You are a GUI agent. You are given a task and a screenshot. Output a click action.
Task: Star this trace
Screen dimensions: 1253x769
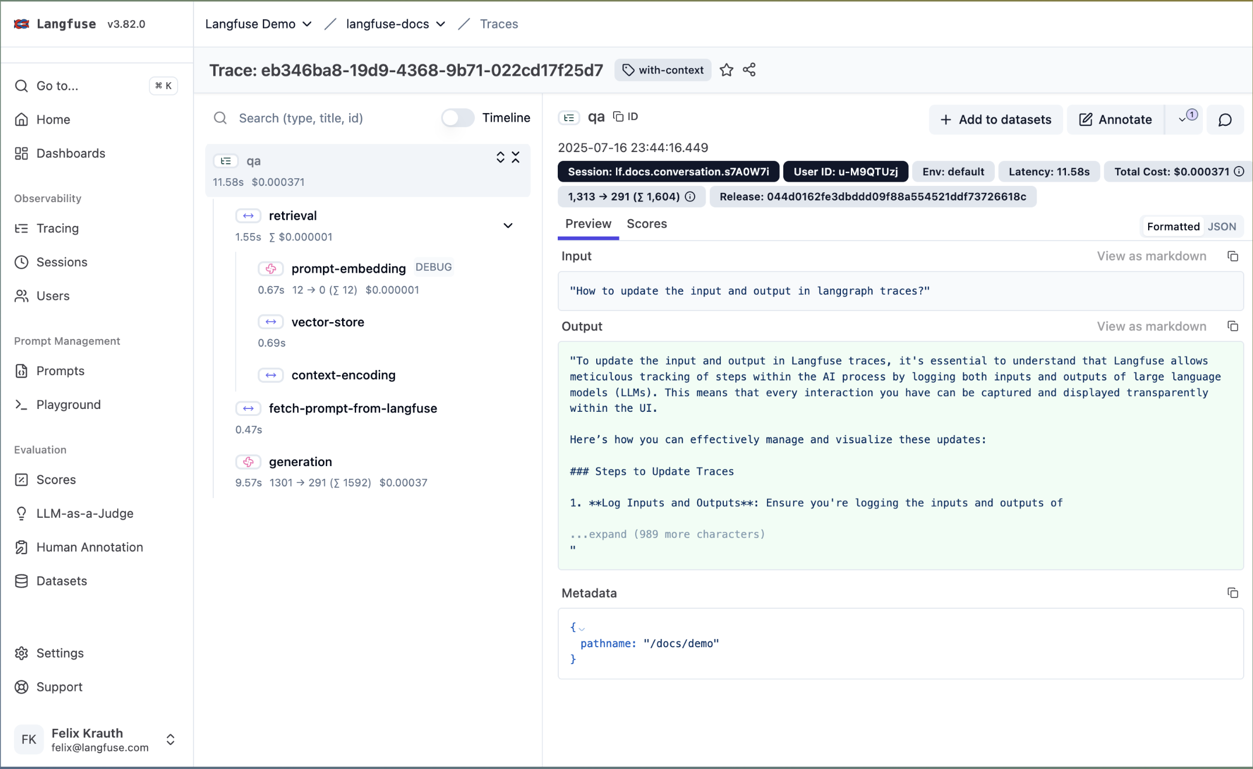click(x=726, y=70)
